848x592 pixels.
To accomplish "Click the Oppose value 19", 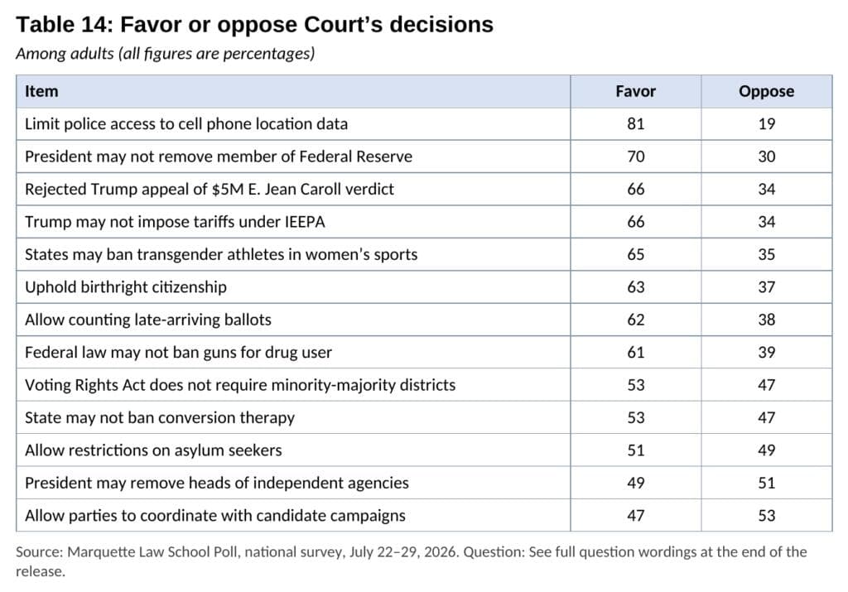I will click(x=766, y=124).
